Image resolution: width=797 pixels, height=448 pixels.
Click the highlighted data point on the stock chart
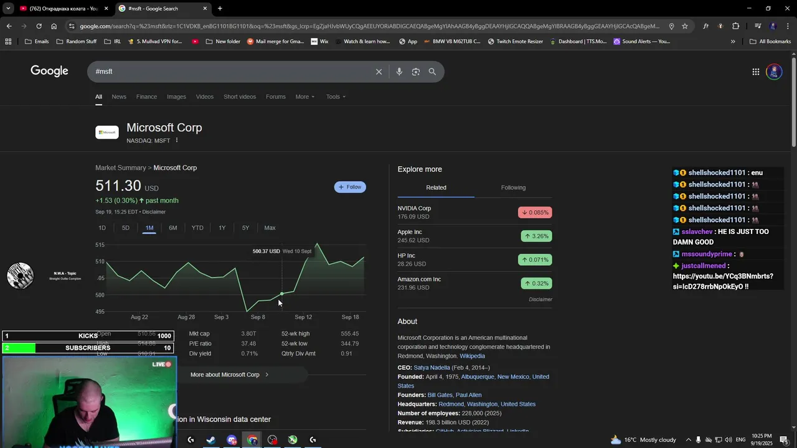pos(282,294)
